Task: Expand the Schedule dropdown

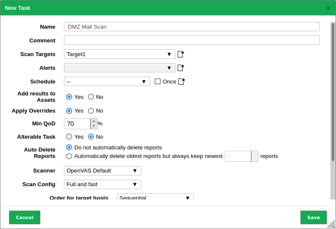Action: (x=107, y=81)
